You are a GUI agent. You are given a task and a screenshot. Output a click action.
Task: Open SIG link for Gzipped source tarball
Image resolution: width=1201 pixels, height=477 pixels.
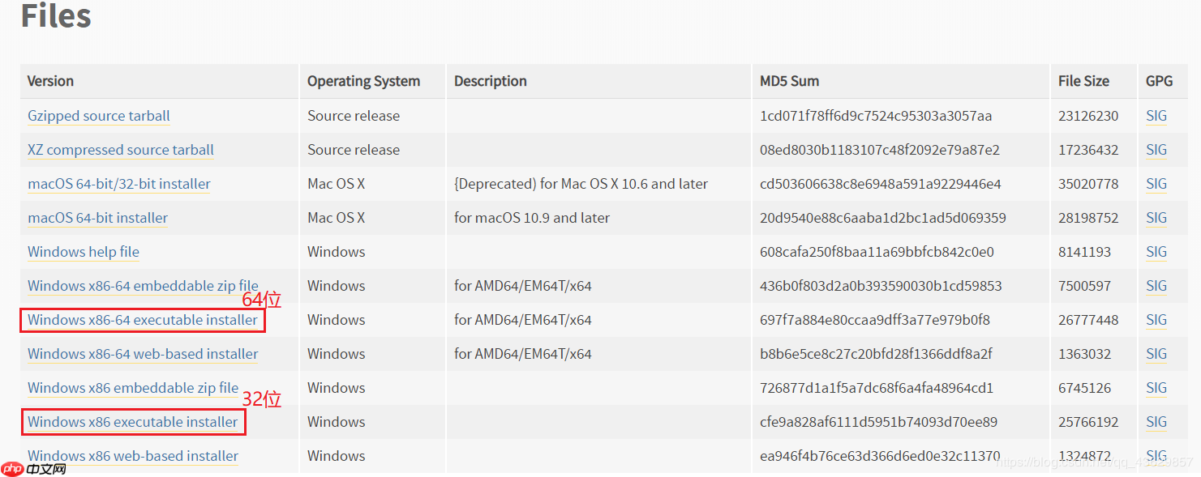(1156, 116)
